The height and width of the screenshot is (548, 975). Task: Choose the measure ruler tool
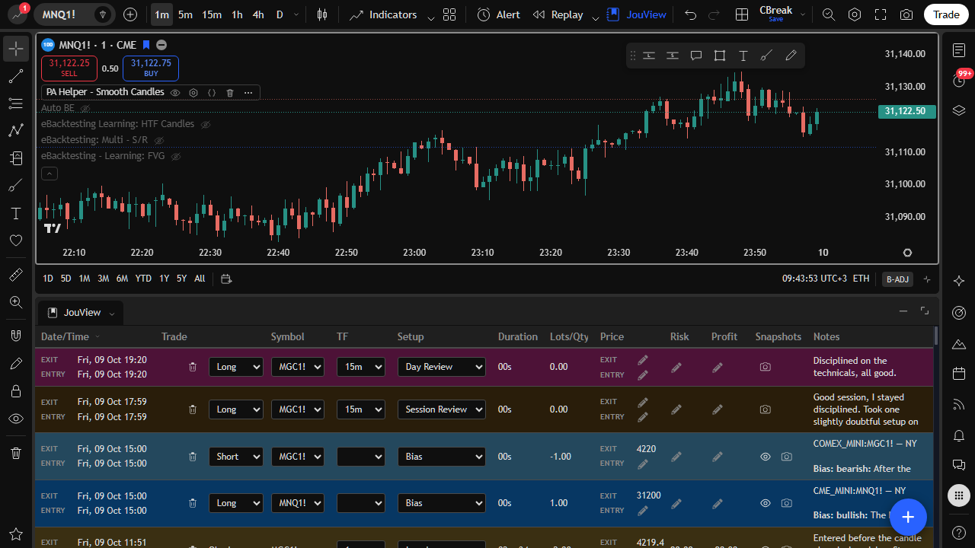pos(16,275)
